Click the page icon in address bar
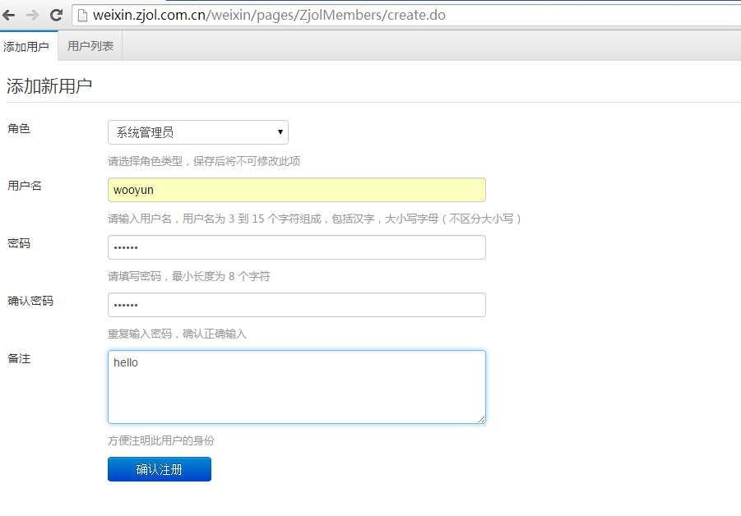 [x=83, y=16]
